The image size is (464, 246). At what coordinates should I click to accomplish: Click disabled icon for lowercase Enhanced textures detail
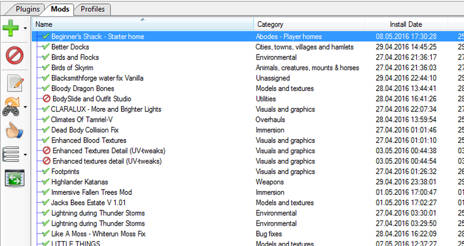tap(46, 161)
